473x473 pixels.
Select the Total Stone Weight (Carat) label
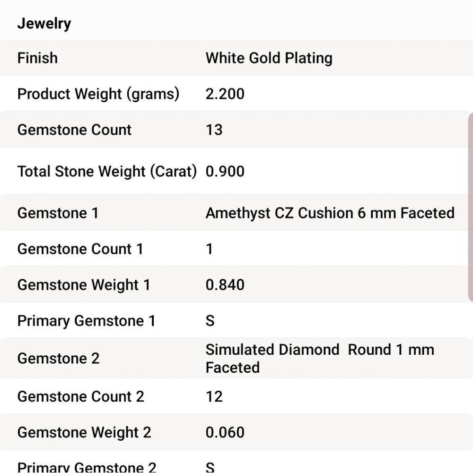coord(106,171)
